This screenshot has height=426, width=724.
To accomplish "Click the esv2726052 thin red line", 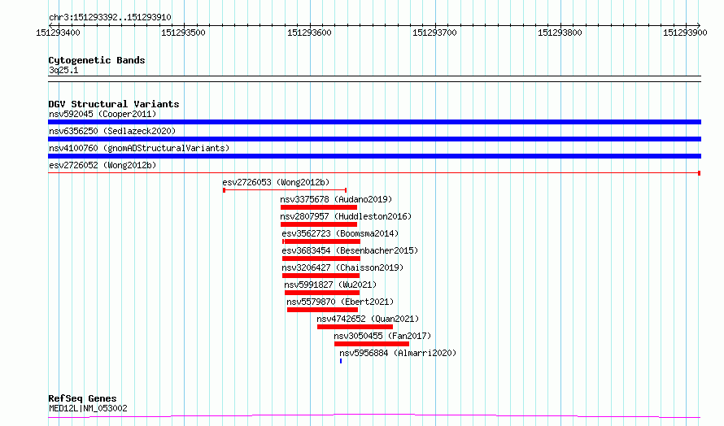I will click(374, 173).
